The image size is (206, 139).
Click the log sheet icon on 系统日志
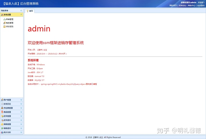click(x=2, y=104)
